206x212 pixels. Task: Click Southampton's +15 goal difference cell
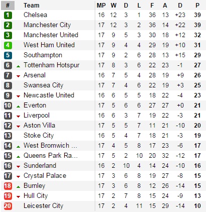(x=180, y=55)
